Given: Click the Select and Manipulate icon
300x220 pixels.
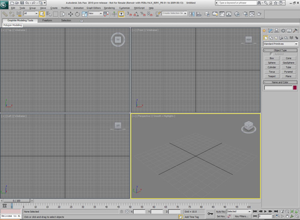Looking at the screenshot, I should pos(114,14).
